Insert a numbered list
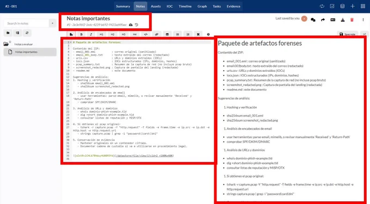 [188, 34]
